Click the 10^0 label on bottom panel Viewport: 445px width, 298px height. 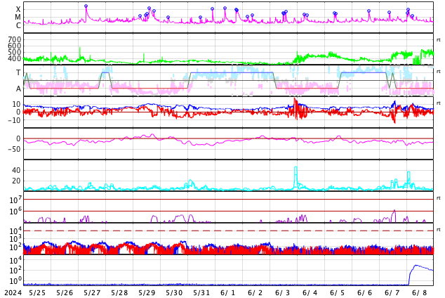pyautogui.click(x=15, y=280)
